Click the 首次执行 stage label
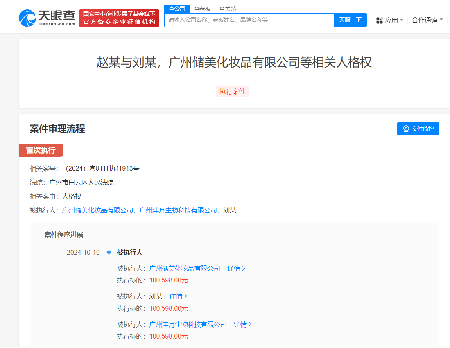This screenshot has width=450, height=348. pos(41,150)
